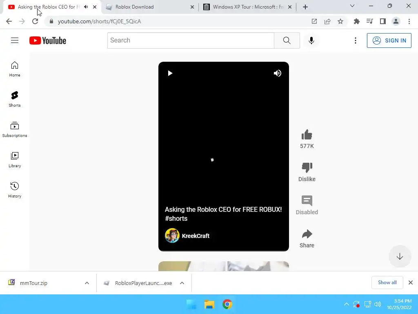418x314 pixels.
Task: Open Library in sidebar
Action: [x=15, y=160]
